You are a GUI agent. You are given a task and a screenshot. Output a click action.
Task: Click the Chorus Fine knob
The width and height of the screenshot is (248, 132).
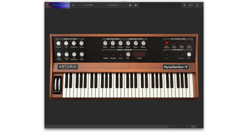67,54
